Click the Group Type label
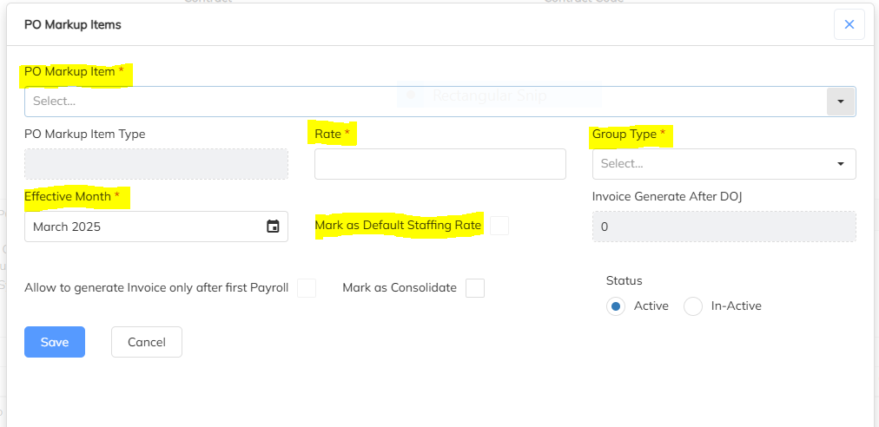The width and height of the screenshot is (879, 427). (x=628, y=134)
